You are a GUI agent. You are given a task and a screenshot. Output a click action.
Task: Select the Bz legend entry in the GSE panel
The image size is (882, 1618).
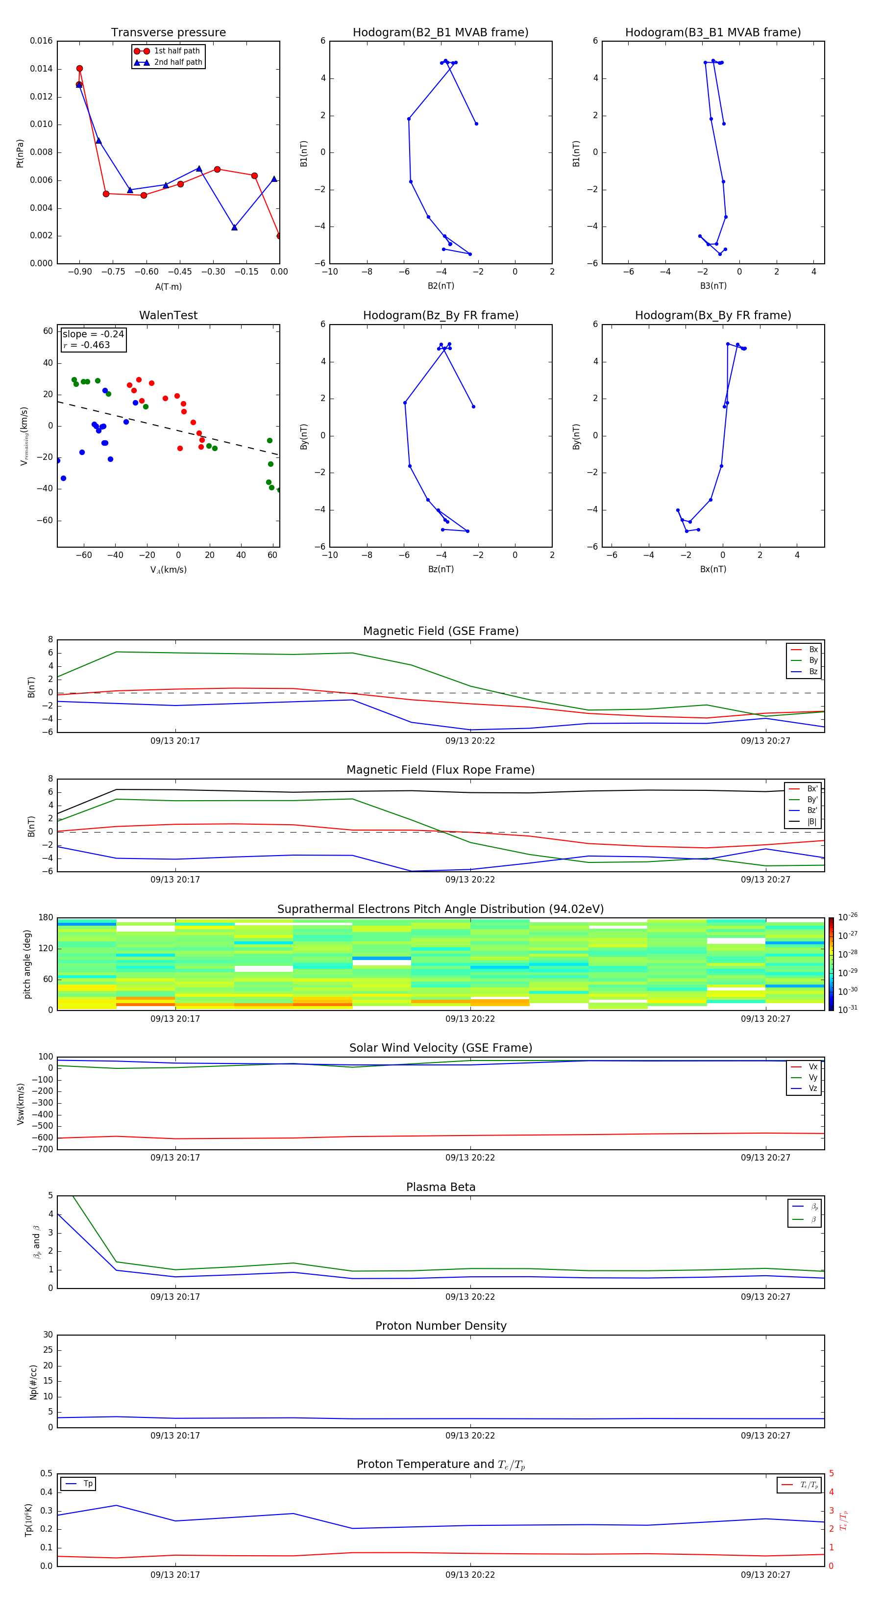coord(804,671)
